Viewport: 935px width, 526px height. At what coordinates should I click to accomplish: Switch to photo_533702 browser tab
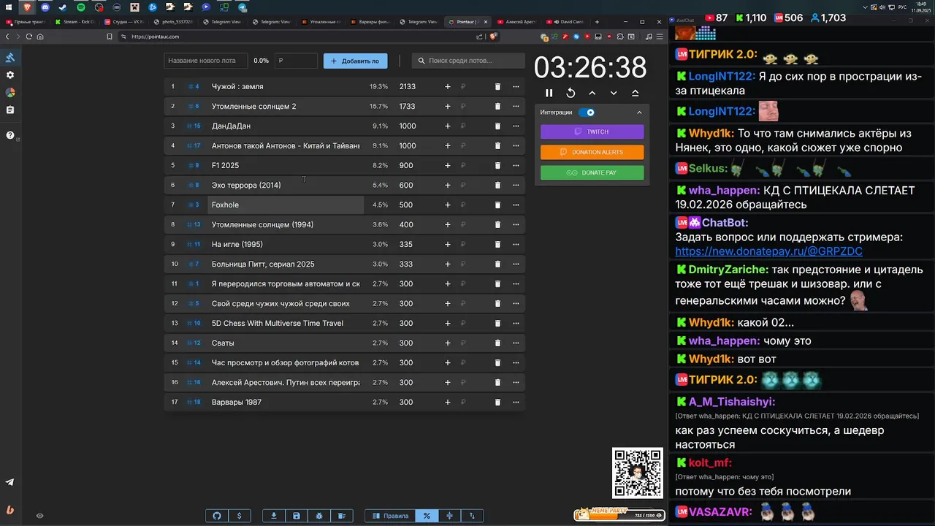point(173,22)
